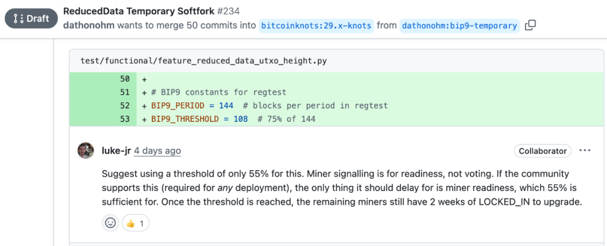Viewport: 607px width, 246px height.
Task: Open the add emoji reaction smiley picker
Action: pyautogui.click(x=111, y=223)
